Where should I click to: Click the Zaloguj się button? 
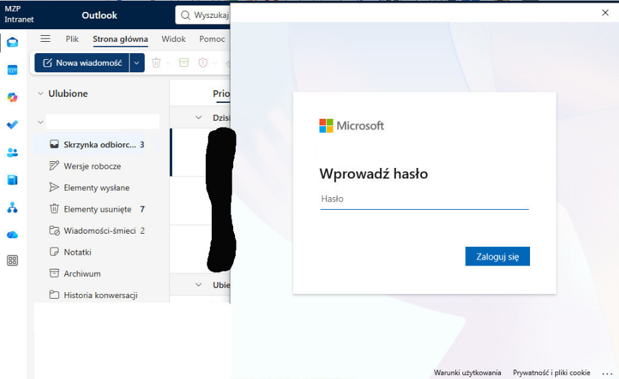coord(497,256)
